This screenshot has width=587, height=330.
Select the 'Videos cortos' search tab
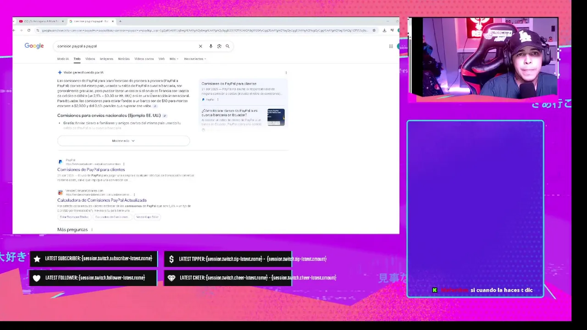pyautogui.click(x=144, y=59)
